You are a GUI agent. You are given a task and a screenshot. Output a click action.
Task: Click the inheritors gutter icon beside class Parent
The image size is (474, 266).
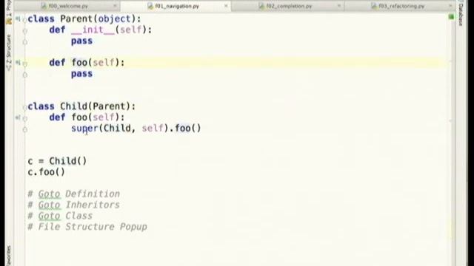18,19
